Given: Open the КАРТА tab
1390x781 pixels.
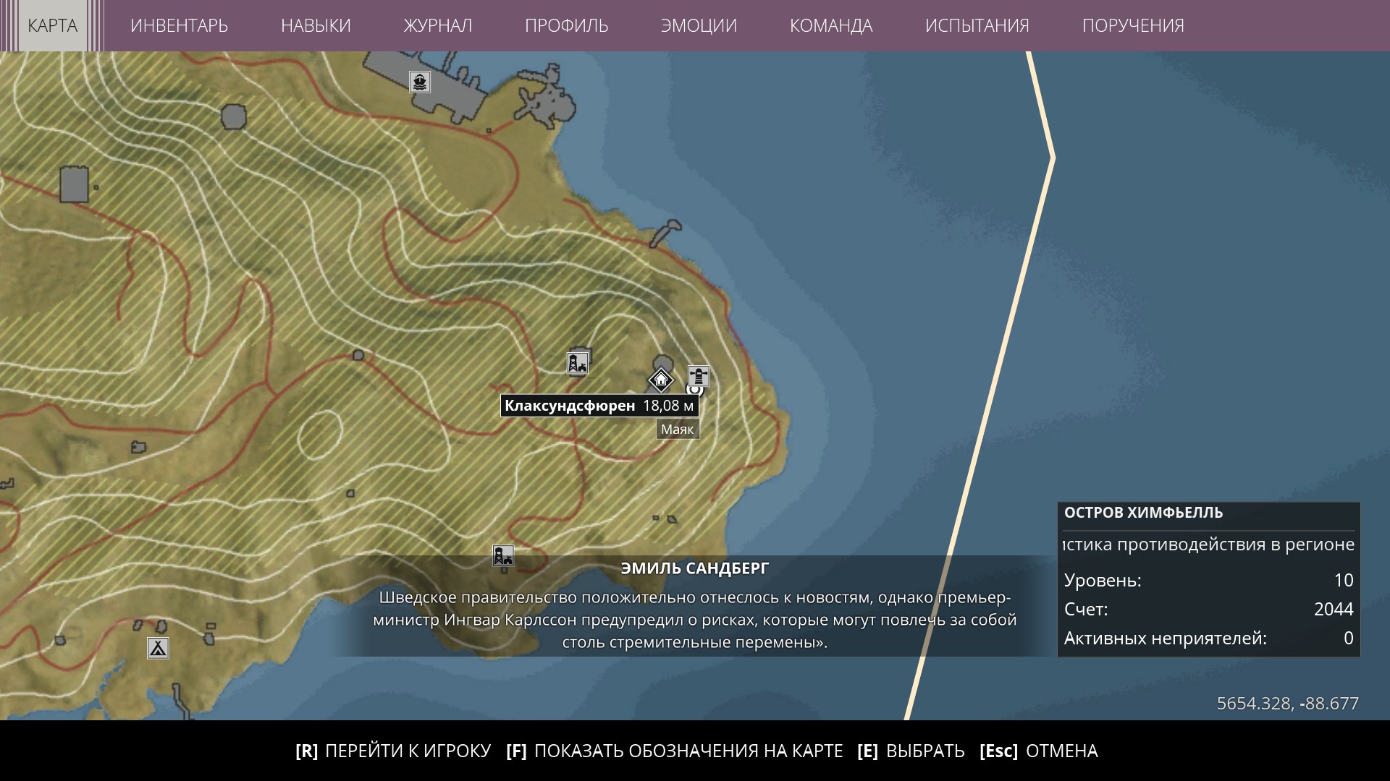Looking at the screenshot, I should (52, 25).
